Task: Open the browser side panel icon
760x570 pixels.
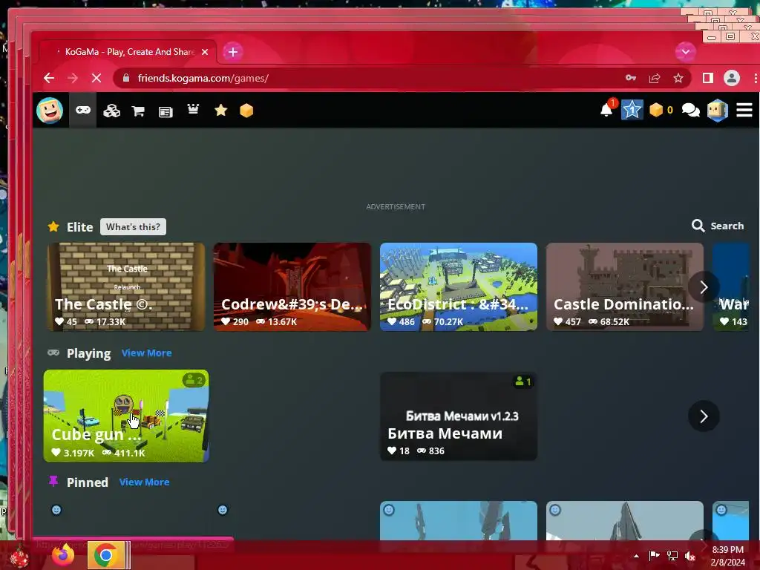Action: (707, 78)
